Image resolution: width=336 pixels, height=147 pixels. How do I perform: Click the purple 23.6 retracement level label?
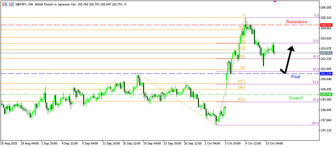coord(315,41)
